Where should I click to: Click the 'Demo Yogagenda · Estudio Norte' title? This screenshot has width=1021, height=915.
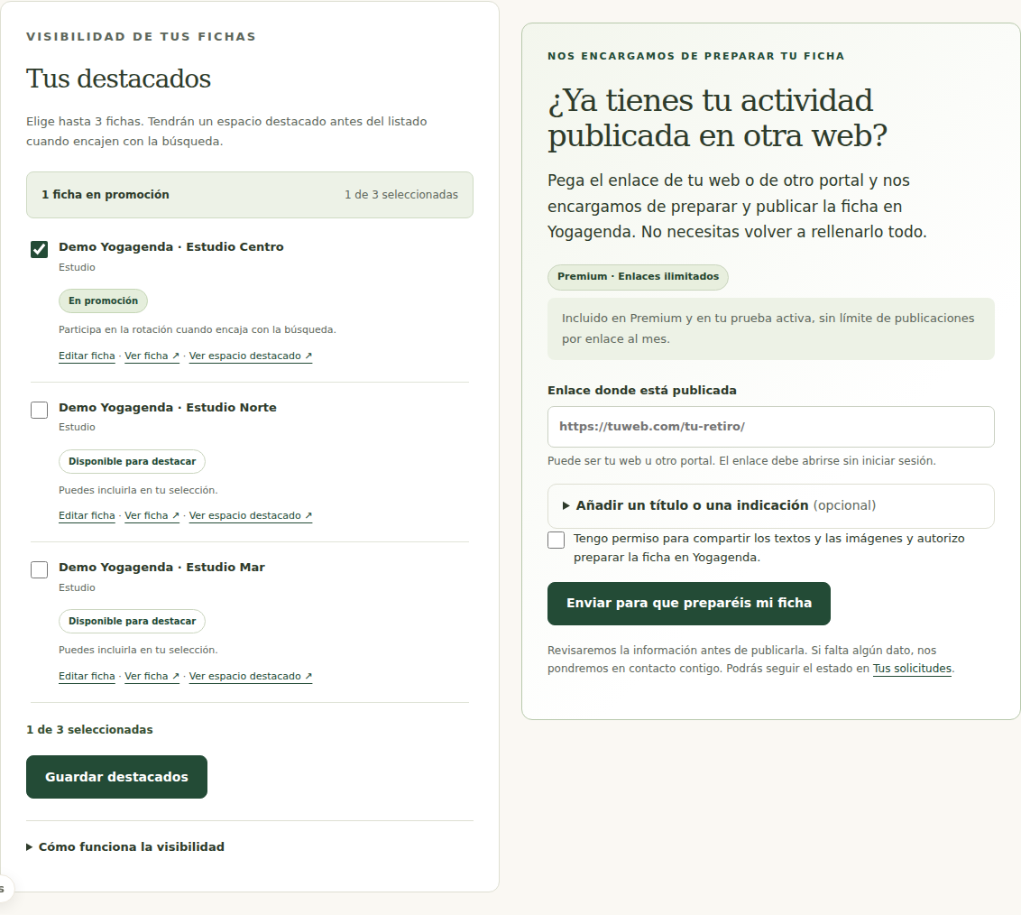168,407
